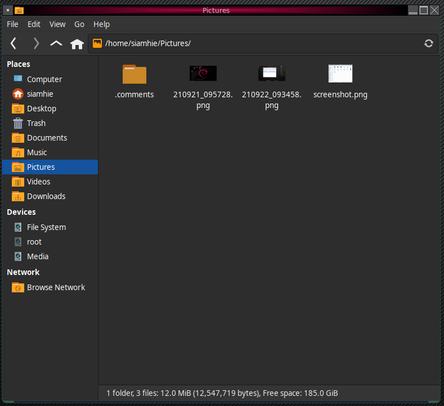Click the 210921_095728.png file name
The height and width of the screenshot is (406, 444).
[x=203, y=100]
